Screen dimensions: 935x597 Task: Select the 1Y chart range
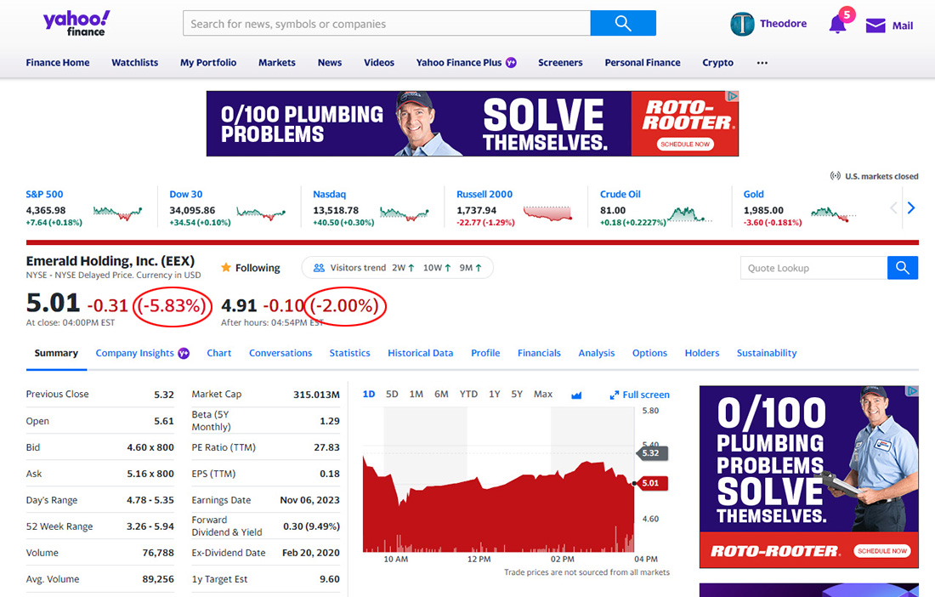pyautogui.click(x=495, y=395)
